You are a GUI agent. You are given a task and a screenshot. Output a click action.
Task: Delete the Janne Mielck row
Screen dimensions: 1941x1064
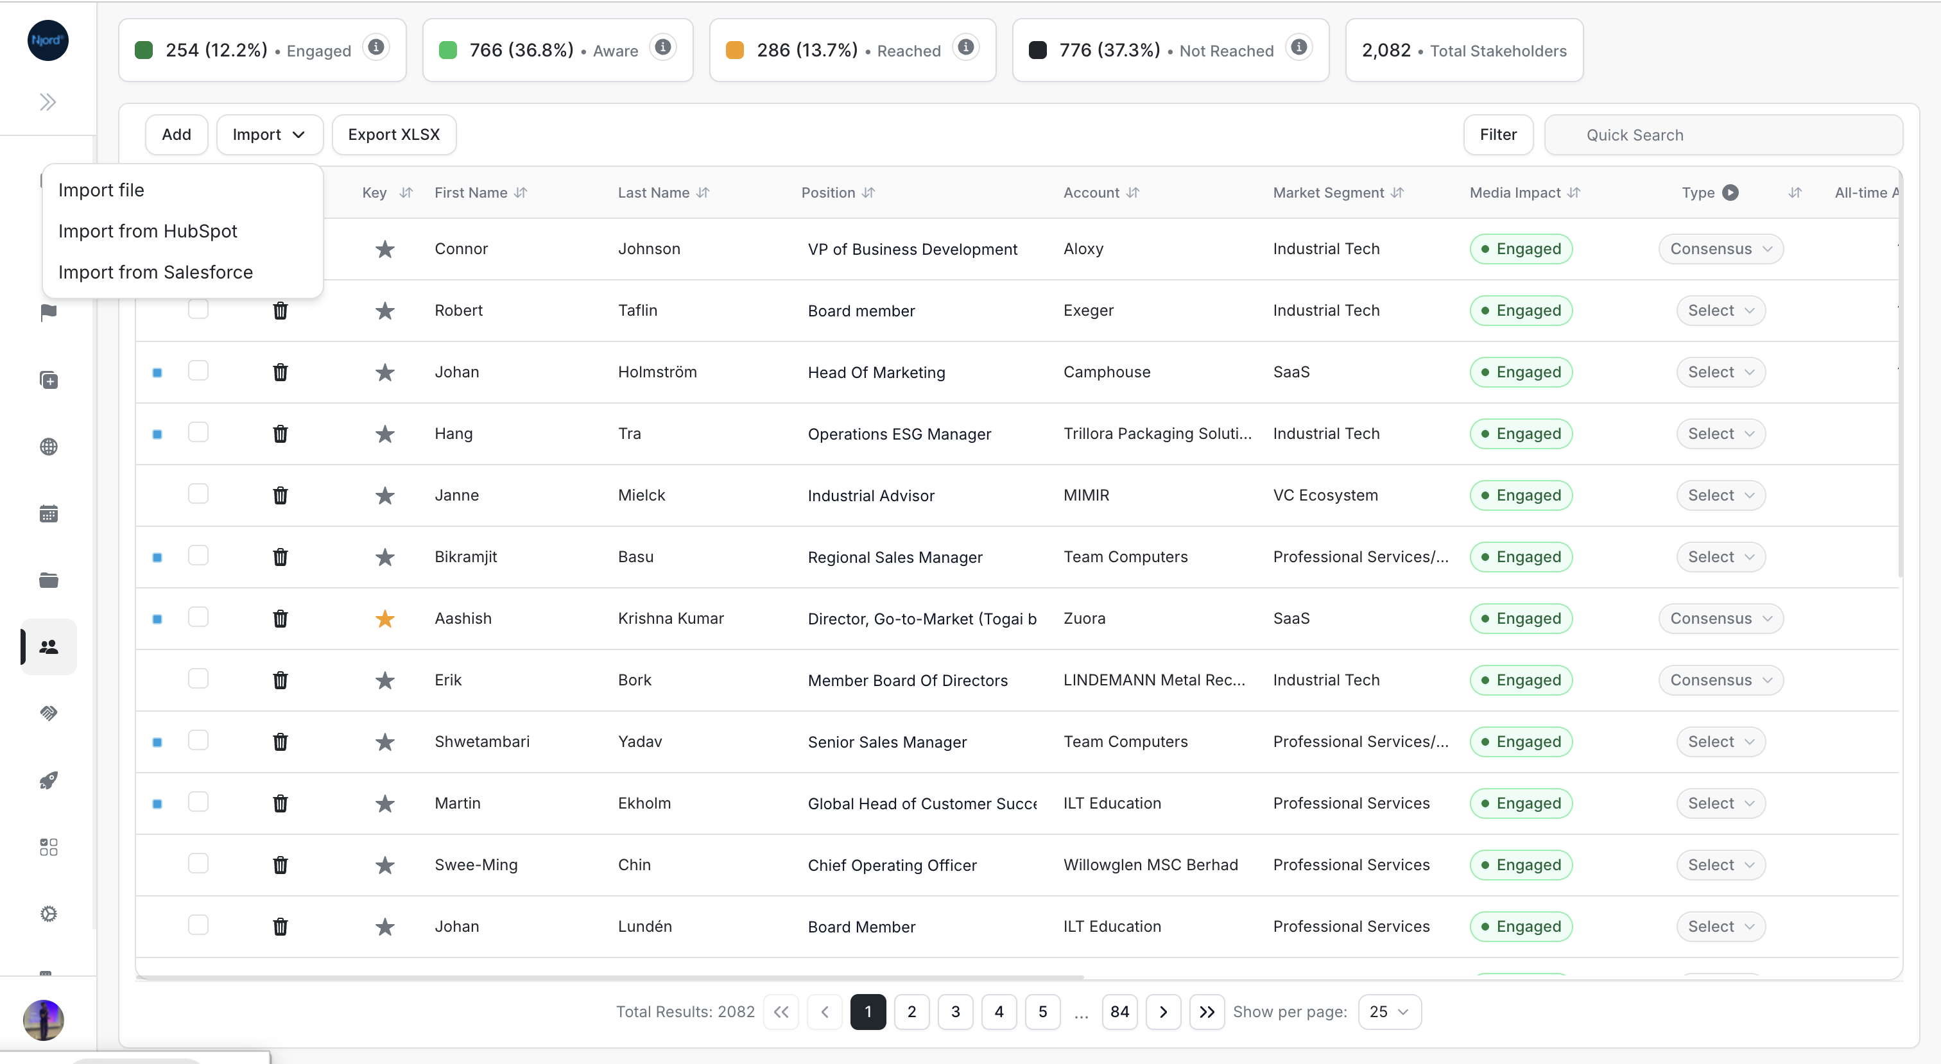click(280, 495)
